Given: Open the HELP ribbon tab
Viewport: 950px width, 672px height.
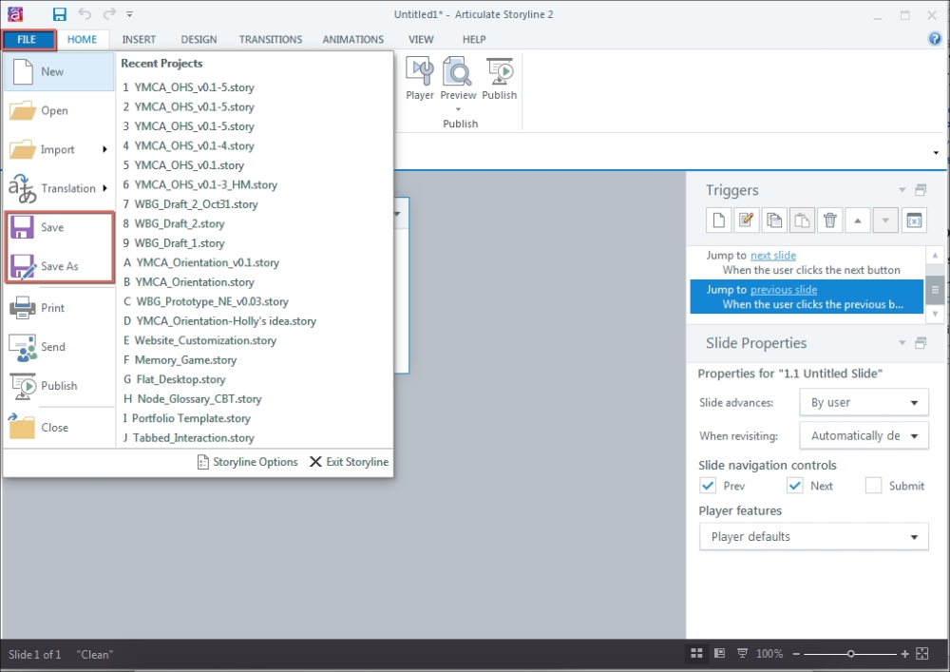Looking at the screenshot, I should point(474,39).
